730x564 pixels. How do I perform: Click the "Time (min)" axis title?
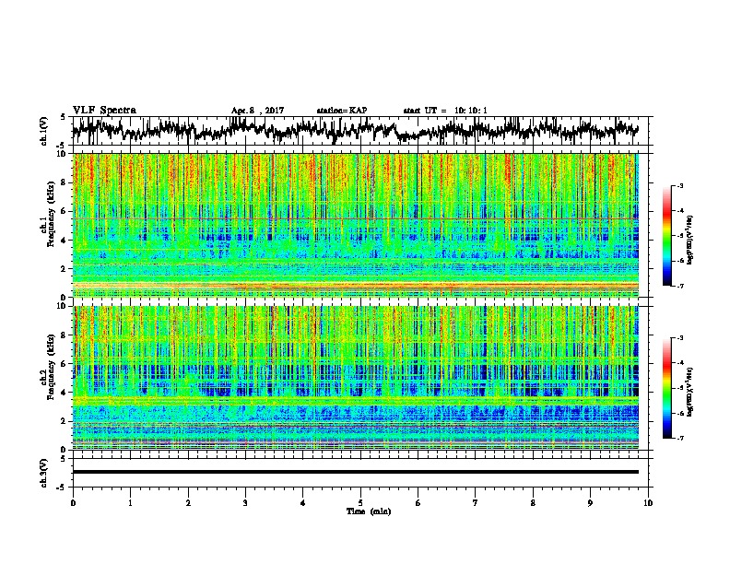click(x=369, y=511)
